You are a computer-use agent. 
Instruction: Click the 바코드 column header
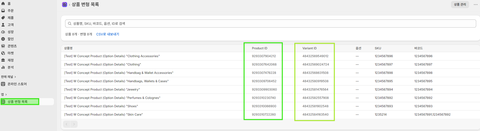(x=418, y=48)
